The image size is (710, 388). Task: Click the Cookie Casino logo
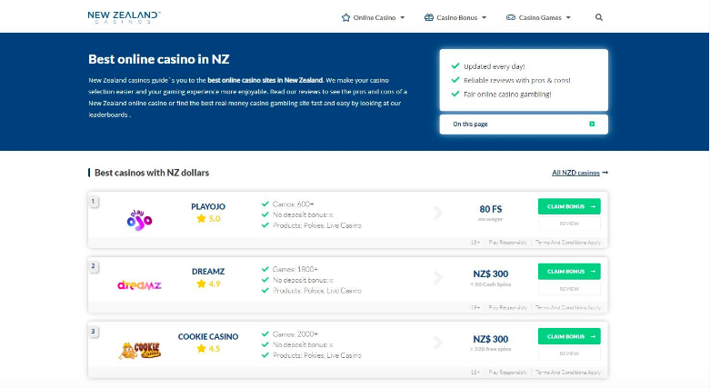tap(139, 349)
